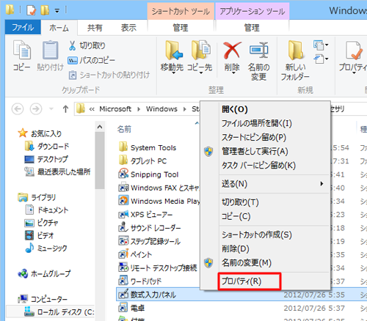Switch to the Home (ホーム) tab
This screenshot has width=367, height=321.
pyautogui.click(x=59, y=28)
